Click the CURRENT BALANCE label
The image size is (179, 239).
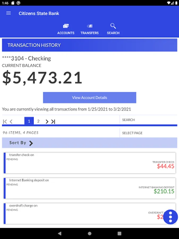22,66
